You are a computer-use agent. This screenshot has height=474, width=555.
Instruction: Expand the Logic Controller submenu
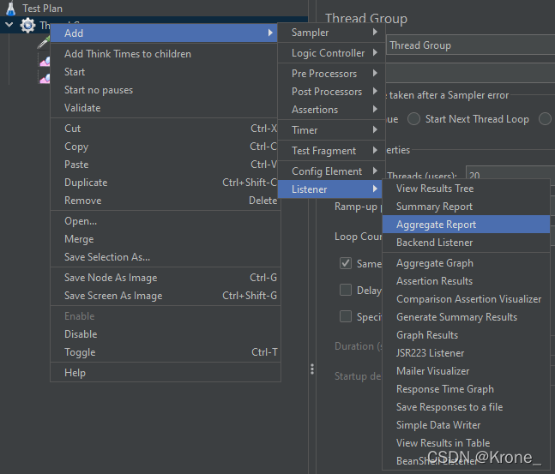tap(331, 53)
